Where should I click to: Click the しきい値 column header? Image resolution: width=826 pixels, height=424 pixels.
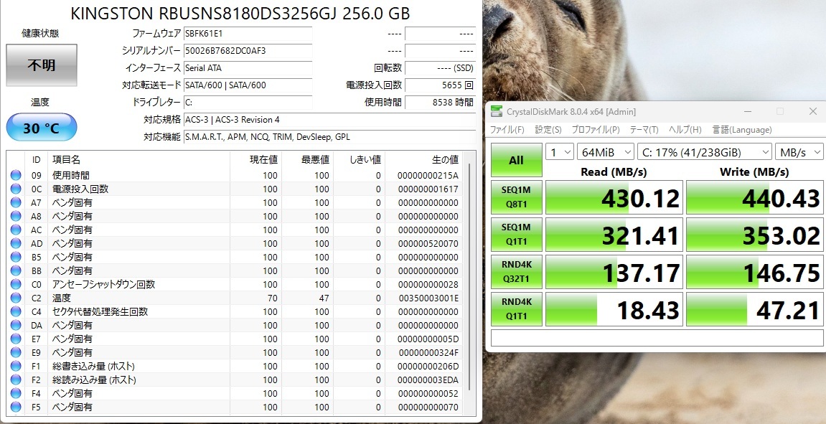pos(359,159)
